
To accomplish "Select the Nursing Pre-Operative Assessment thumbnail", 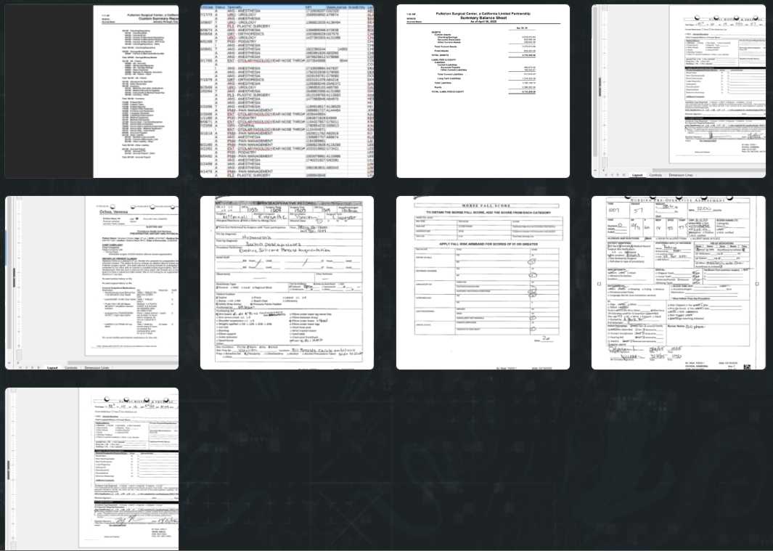I will 679,282.
